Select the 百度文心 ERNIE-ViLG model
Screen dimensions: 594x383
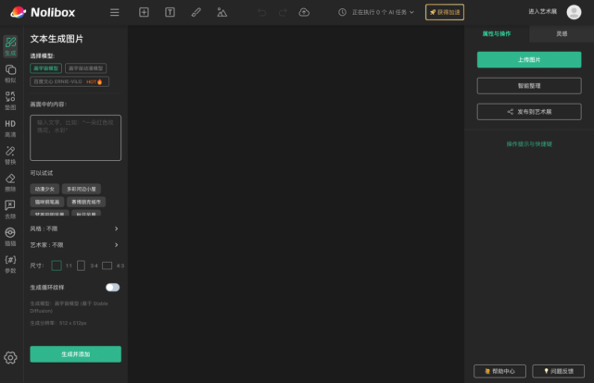[x=70, y=81]
